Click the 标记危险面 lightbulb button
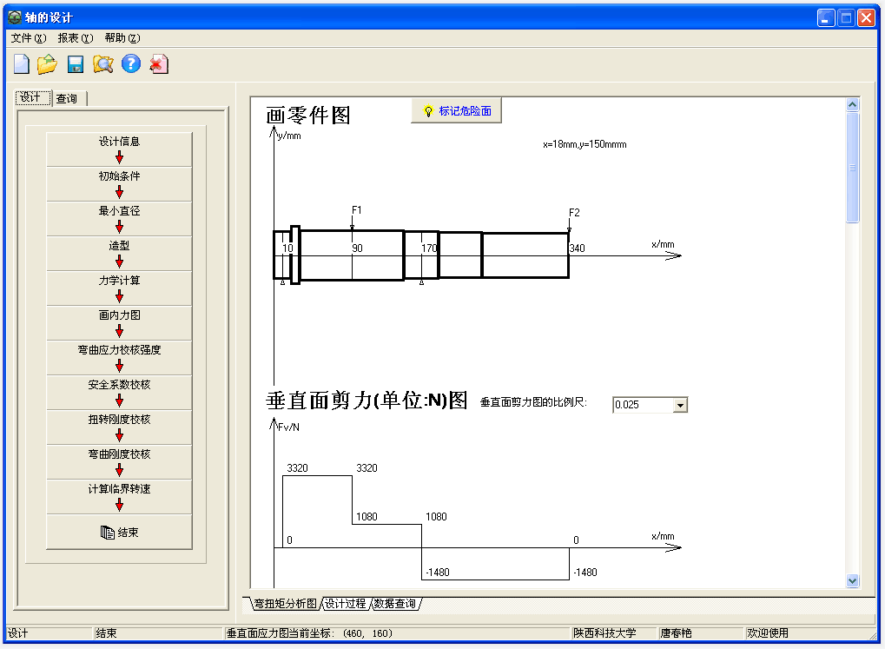This screenshot has width=885, height=649. click(457, 111)
